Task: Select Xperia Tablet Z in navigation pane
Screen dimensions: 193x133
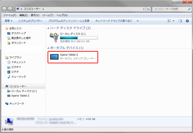Action: click(x=20, y=96)
